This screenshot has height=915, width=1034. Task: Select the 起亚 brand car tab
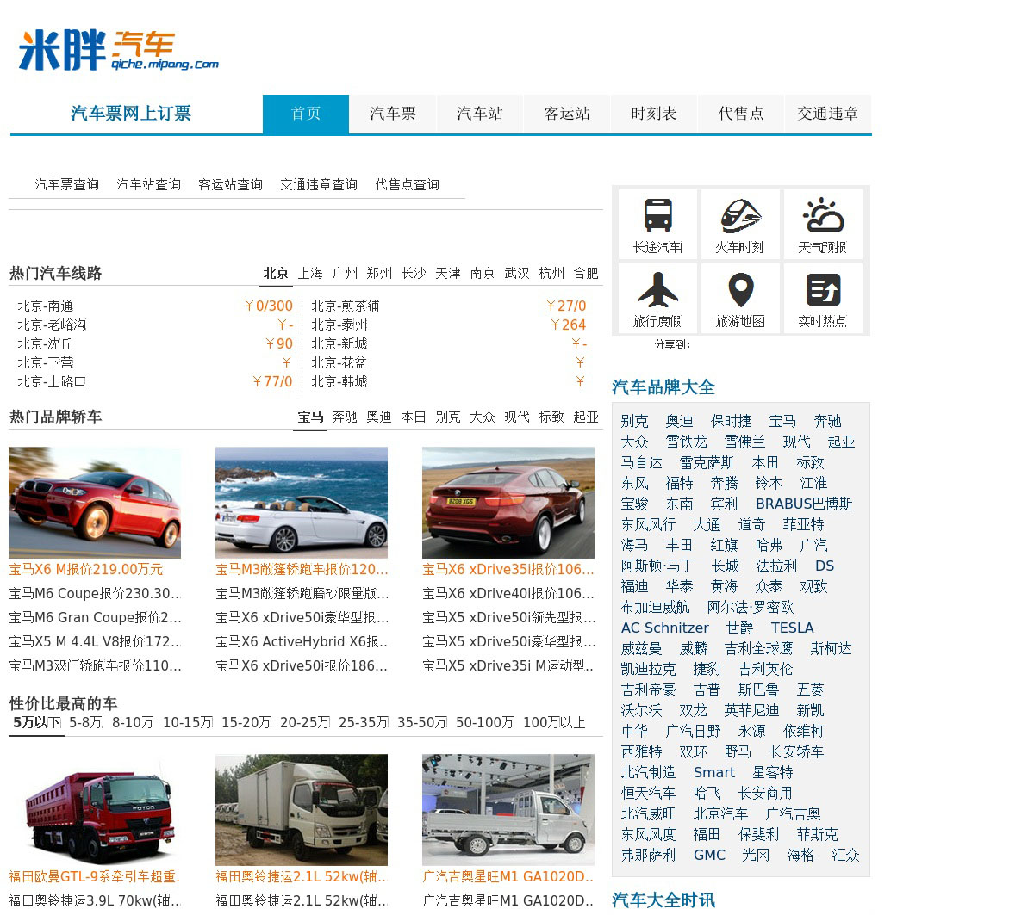coord(586,417)
